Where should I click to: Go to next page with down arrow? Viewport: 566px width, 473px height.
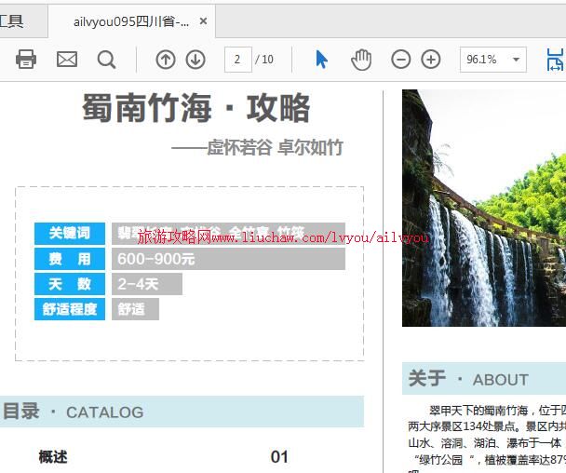[x=195, y=60]
